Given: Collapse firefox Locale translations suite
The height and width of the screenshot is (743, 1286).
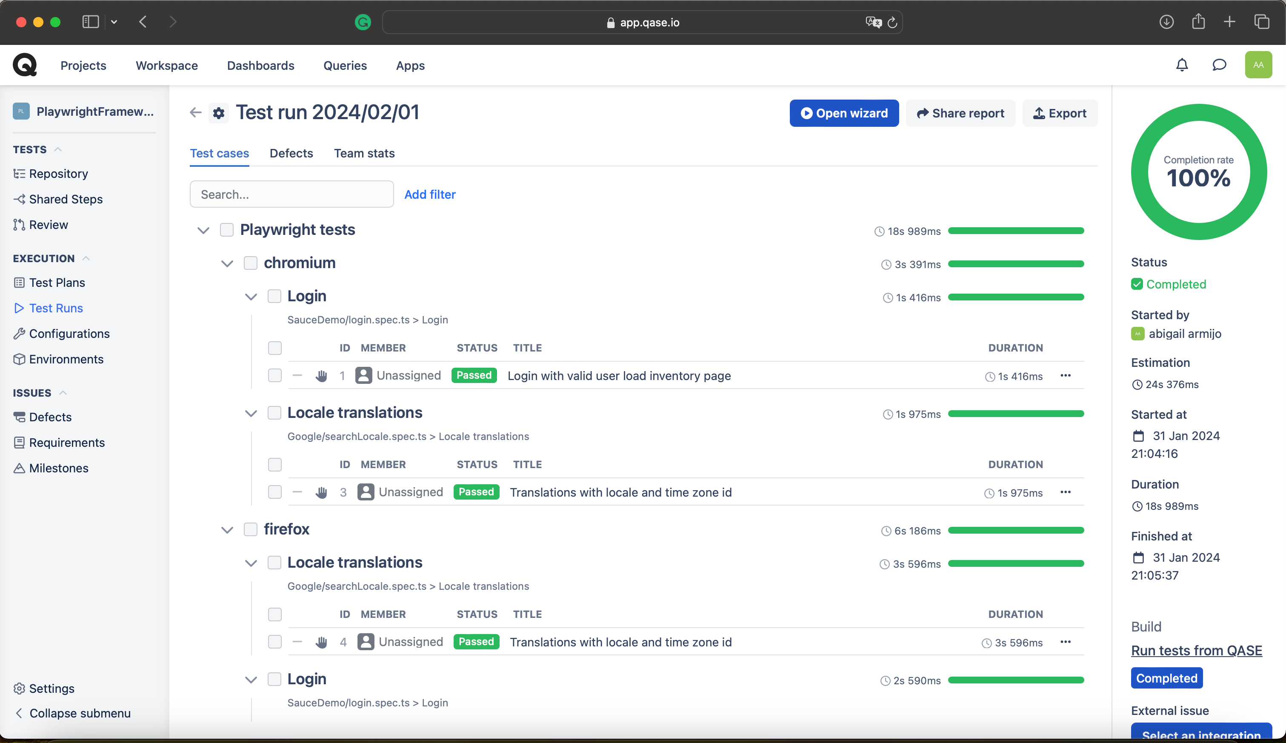Looking at the screenshot, I should tap(251, 563).
